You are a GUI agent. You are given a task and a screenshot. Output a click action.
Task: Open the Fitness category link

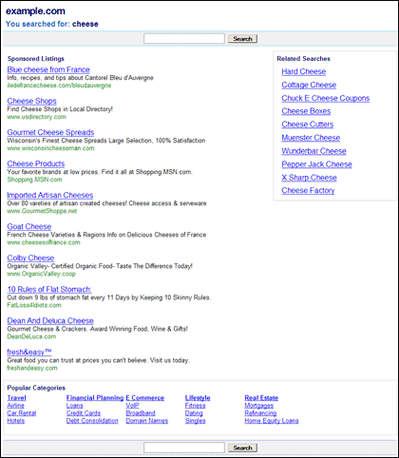195,406
